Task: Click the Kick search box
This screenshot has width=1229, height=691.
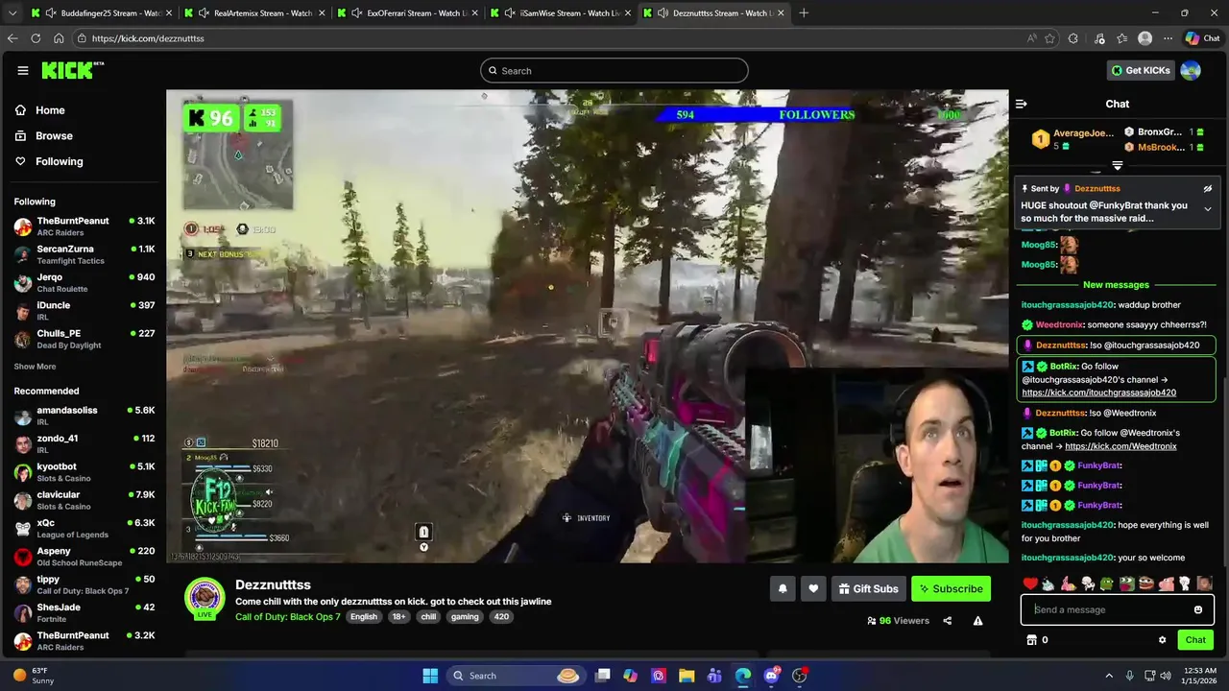Action: point(614,70)
